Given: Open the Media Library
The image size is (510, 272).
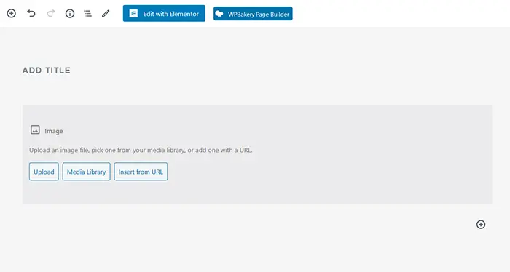Looking at the screenshot, I should coord(87,172).
